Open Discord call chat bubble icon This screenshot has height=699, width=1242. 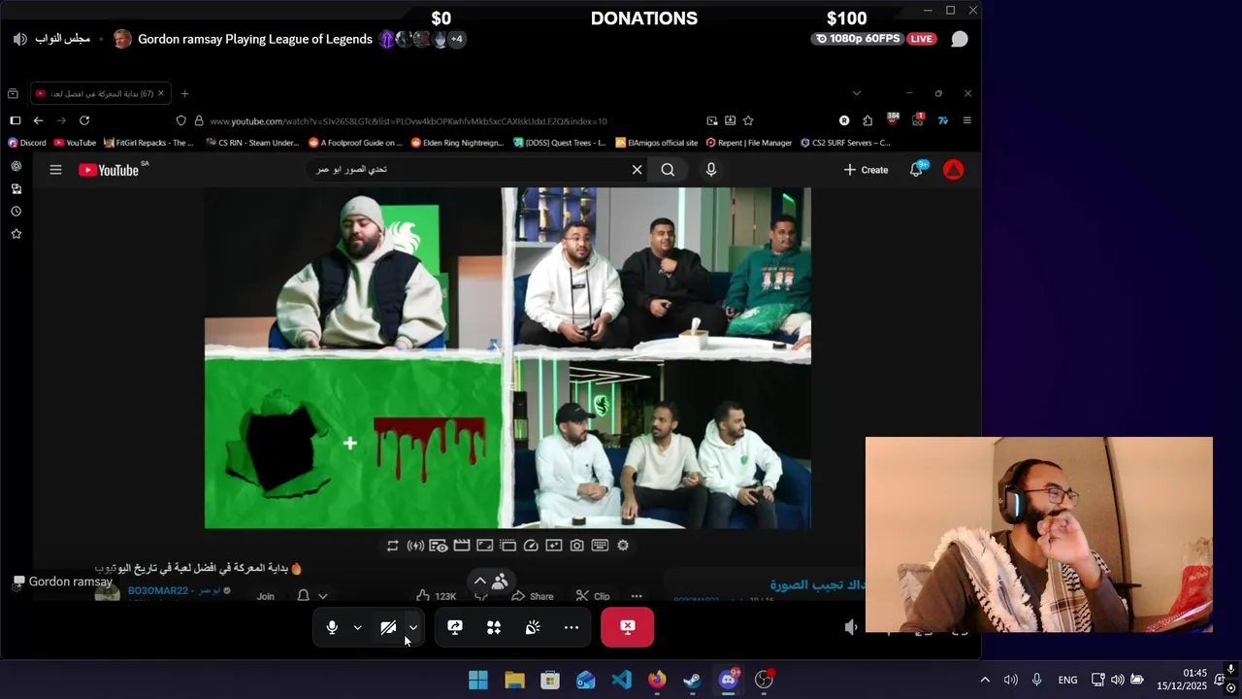click(960, 39)
